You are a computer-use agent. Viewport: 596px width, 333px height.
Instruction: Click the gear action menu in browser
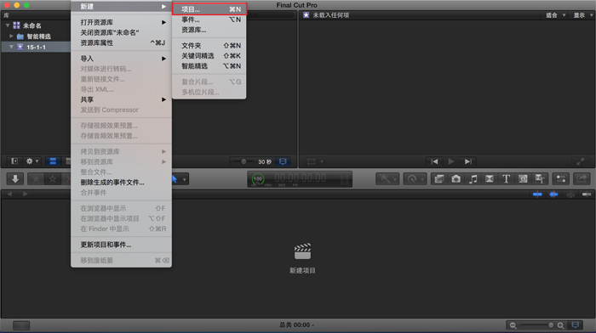pos(32,161)
